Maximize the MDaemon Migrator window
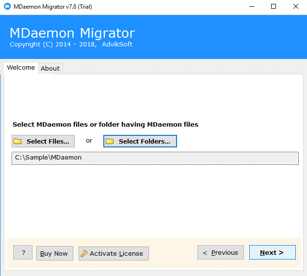The height and width of the screenshot is (276, 307). pos(274,6)
